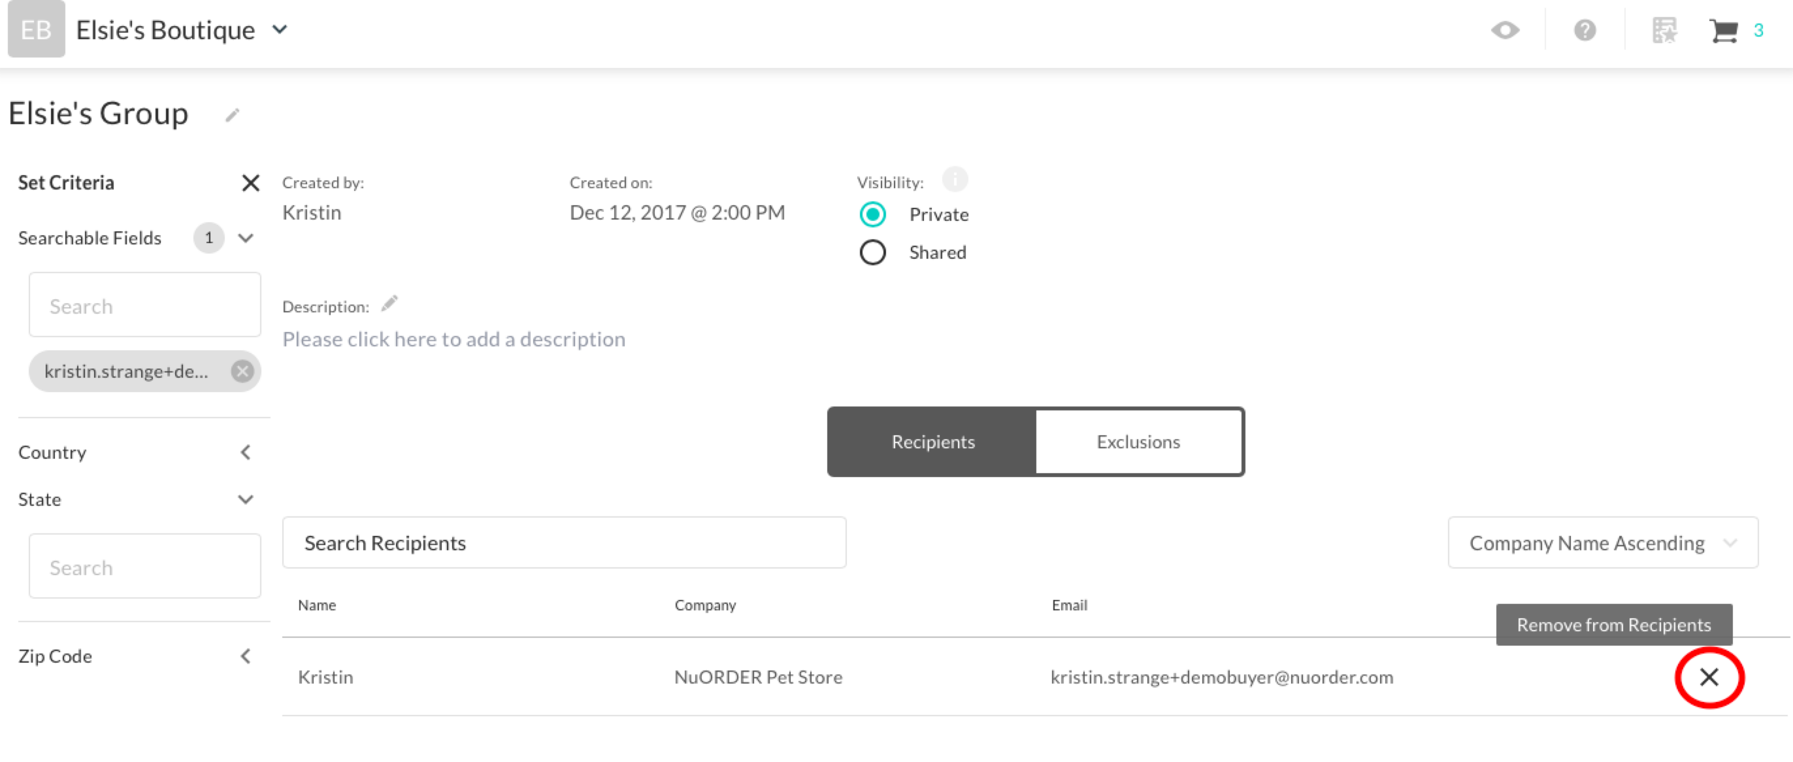Click the Searchable Fields label
Image resolution: width=1793 pixels, height=762 pixels.
pyautogui.click(x=90, y=238)
